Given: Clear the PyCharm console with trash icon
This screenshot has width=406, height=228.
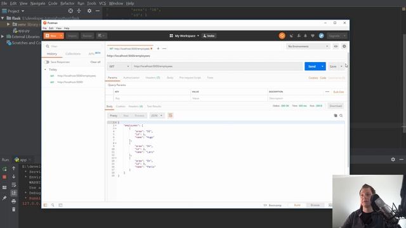Looking at the screenshot, I should pyautogui.click(x=14, y=210).
